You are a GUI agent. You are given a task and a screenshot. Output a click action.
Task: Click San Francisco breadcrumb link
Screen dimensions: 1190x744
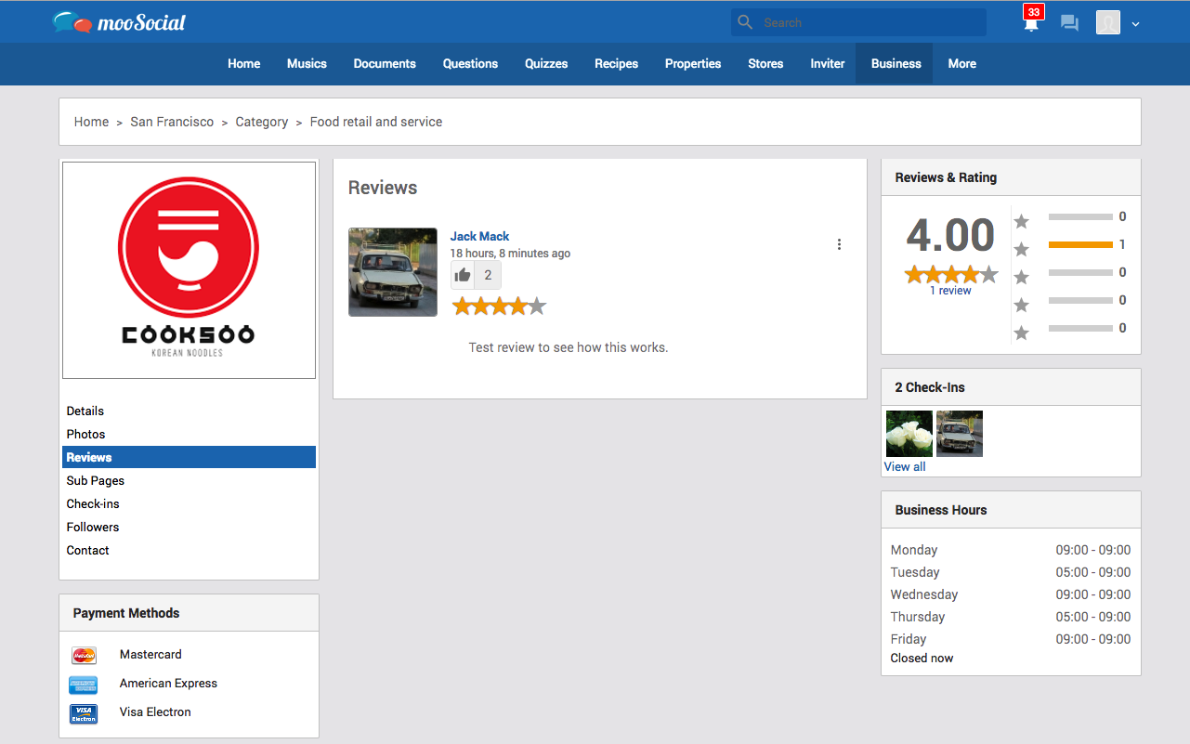click(172, 122)
